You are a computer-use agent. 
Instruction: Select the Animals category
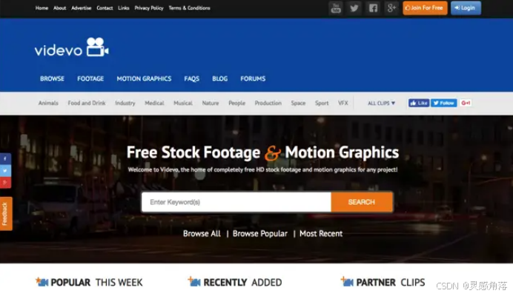point(48,103)
